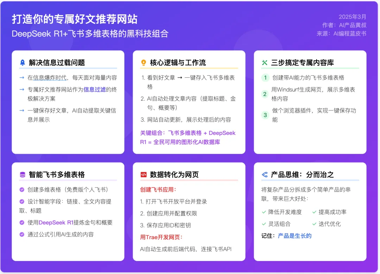Screen dimensions: 380x274
Task: Click green step number 2 circle
Action: coord(265,94)
